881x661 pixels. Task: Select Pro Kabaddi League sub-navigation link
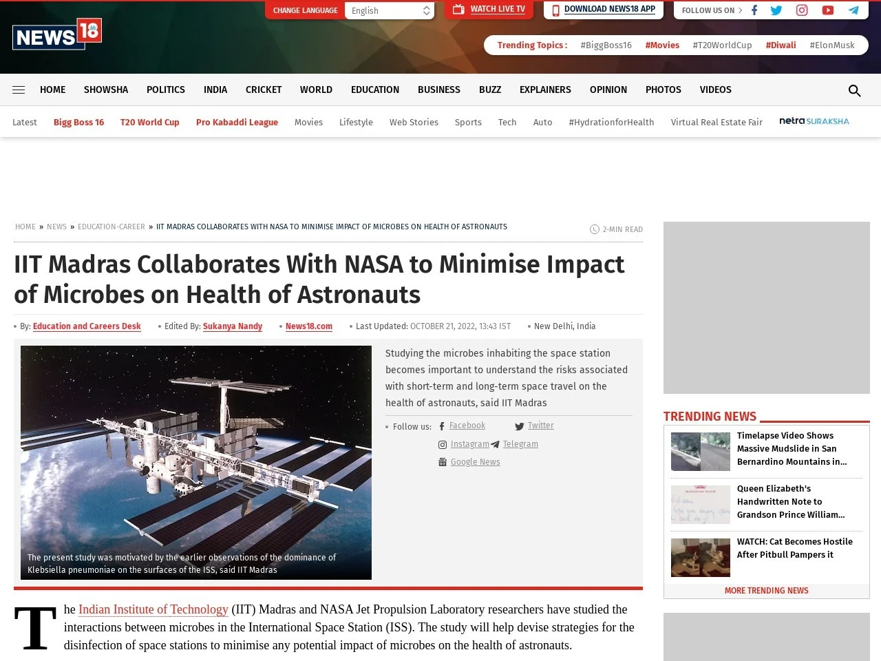click(237, 122)
